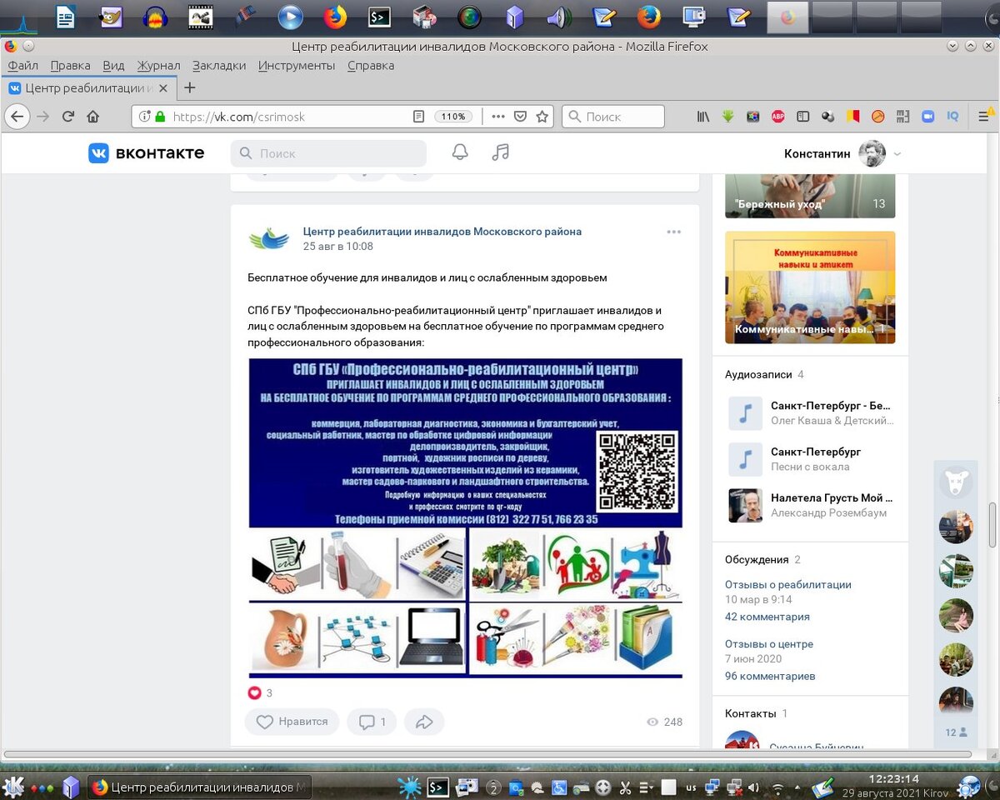Screen dimensions: 1000x800
Task: Click the volume icon in system tray
Action: coord(753,787)
